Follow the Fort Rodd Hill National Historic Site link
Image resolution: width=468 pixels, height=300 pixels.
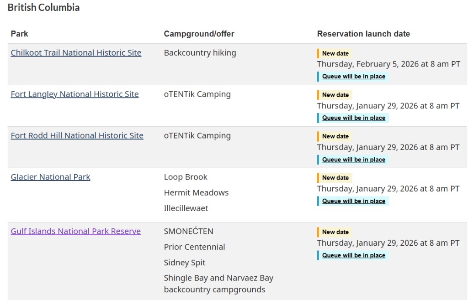pos(77,136)
